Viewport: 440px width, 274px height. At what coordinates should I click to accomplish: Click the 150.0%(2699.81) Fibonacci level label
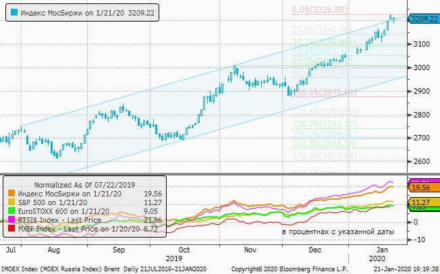(x=325, y=134)
